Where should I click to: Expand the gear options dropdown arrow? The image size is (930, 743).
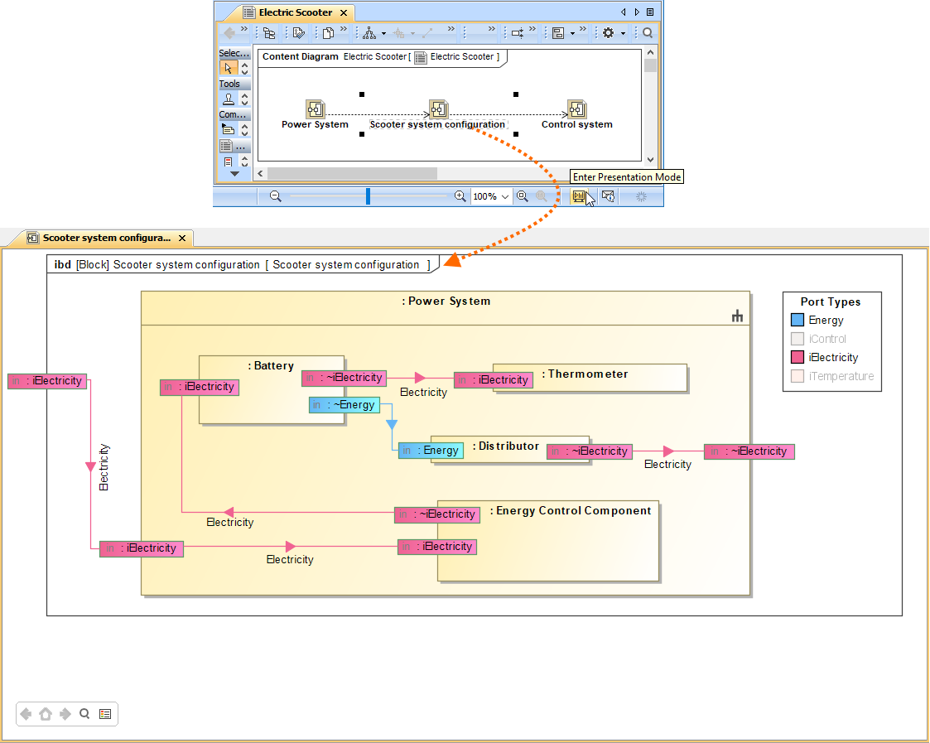pyautogui.click(x=623, y=34)
